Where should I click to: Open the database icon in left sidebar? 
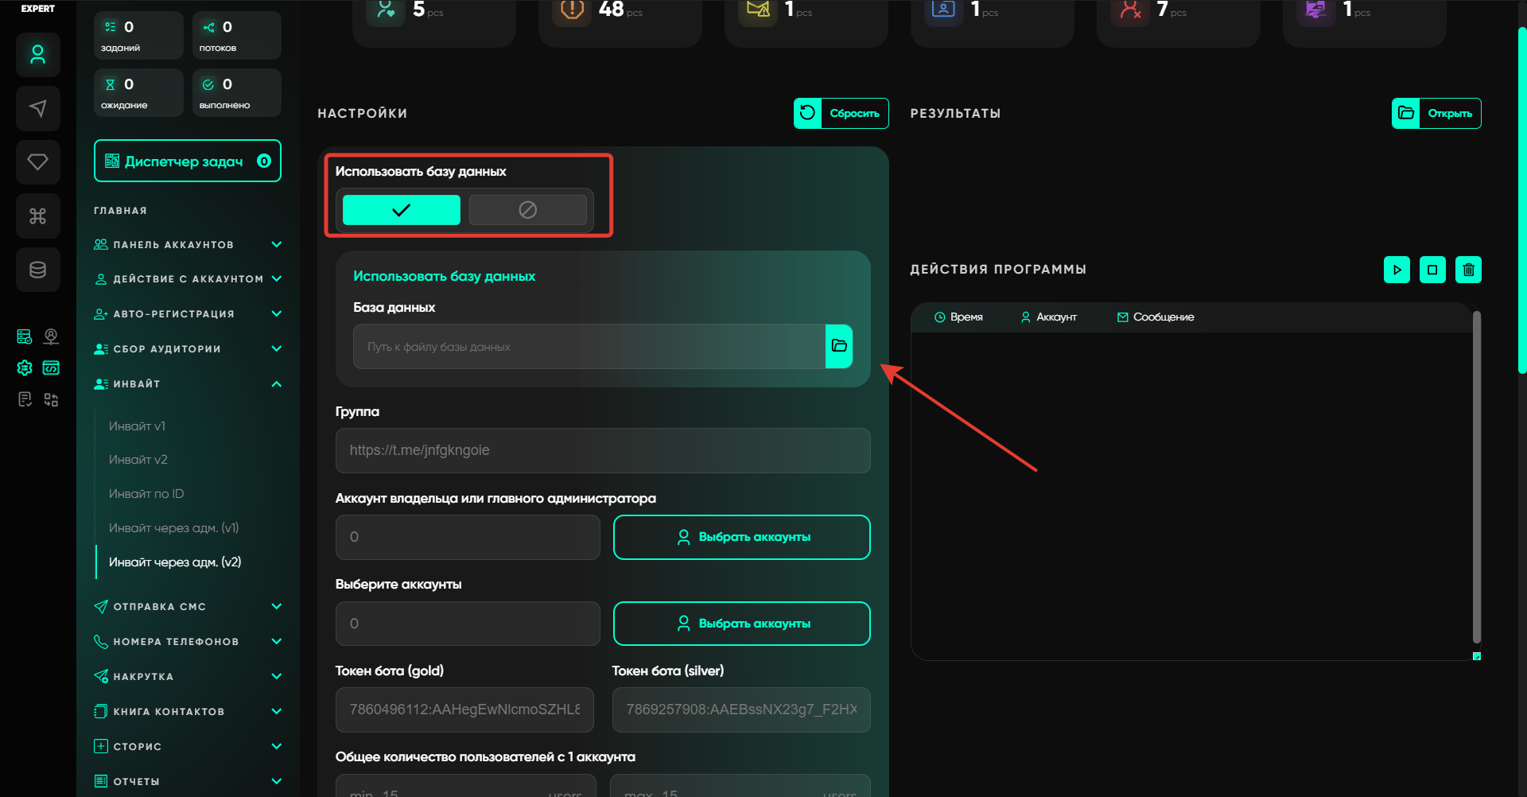pyautogui.click(x=37, y=270)
